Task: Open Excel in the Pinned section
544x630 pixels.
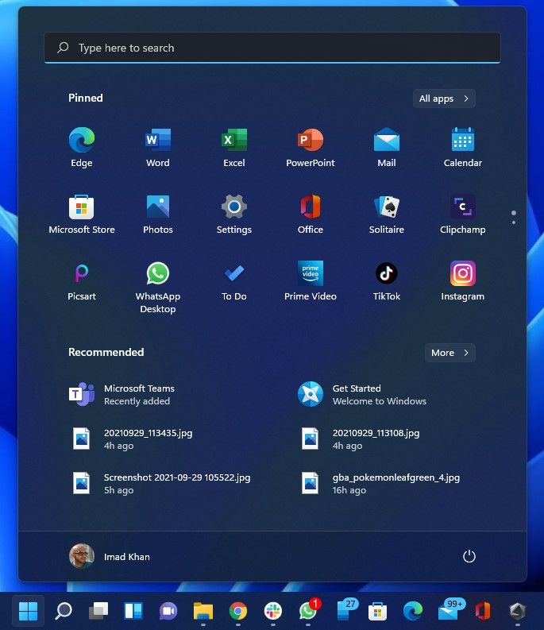Action: [x=234, y=147]
